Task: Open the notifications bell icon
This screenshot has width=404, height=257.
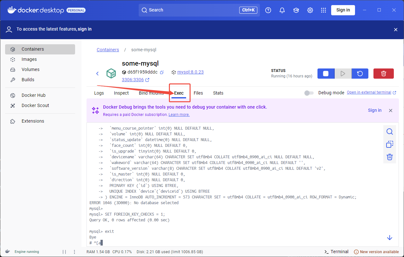Action: [x=282, y=10]
